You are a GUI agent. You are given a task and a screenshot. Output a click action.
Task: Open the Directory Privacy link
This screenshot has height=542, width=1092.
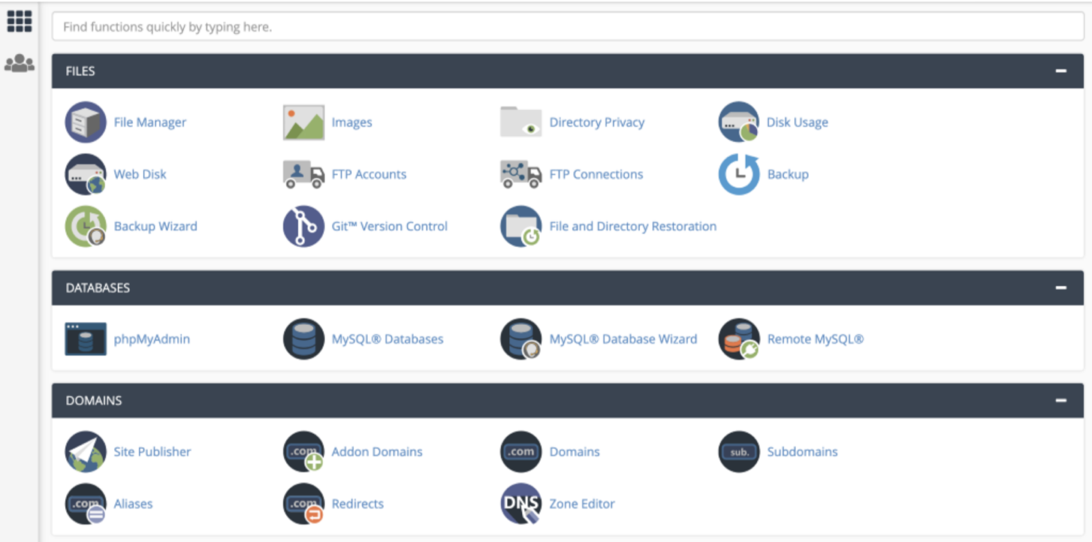pos(597,122)
